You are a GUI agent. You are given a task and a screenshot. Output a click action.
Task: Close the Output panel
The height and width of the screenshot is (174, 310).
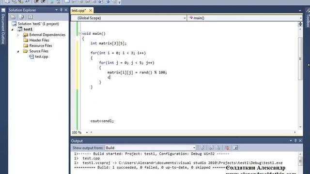point(300,141)
